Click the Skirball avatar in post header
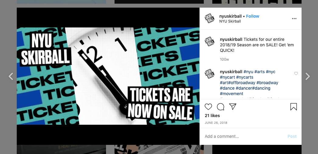The image size is (318, 154). (210, 18)
